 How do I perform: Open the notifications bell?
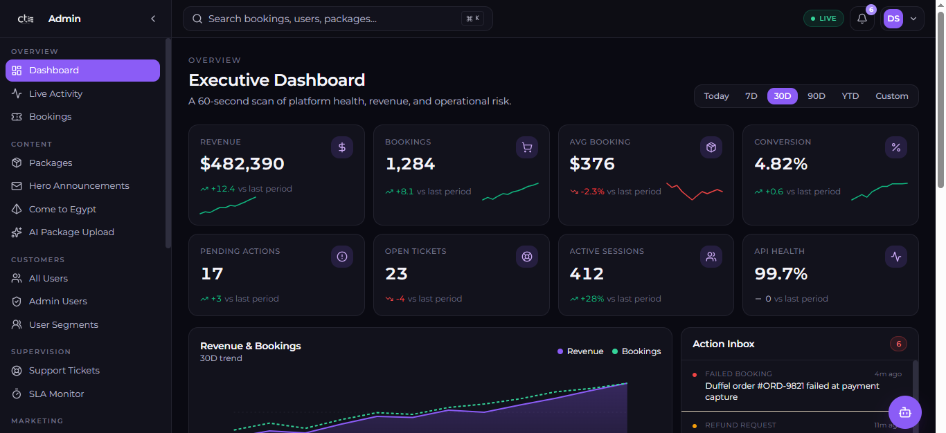point(862,19)
